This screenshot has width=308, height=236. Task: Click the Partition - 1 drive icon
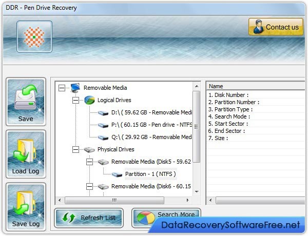[x=117, y=174]
